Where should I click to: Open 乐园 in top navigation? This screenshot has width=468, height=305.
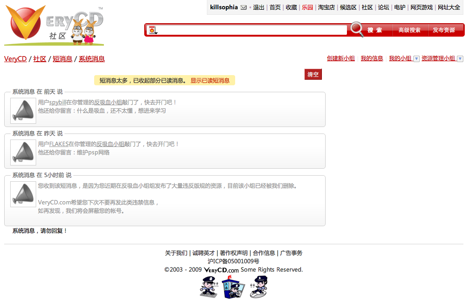coord(308,7)
